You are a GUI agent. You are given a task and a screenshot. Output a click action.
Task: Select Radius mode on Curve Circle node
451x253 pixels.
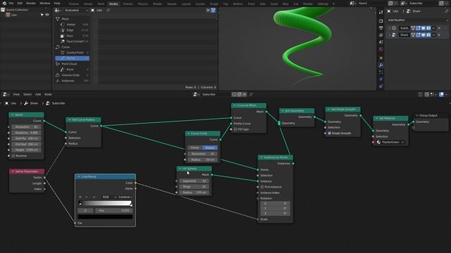point(210,148)
